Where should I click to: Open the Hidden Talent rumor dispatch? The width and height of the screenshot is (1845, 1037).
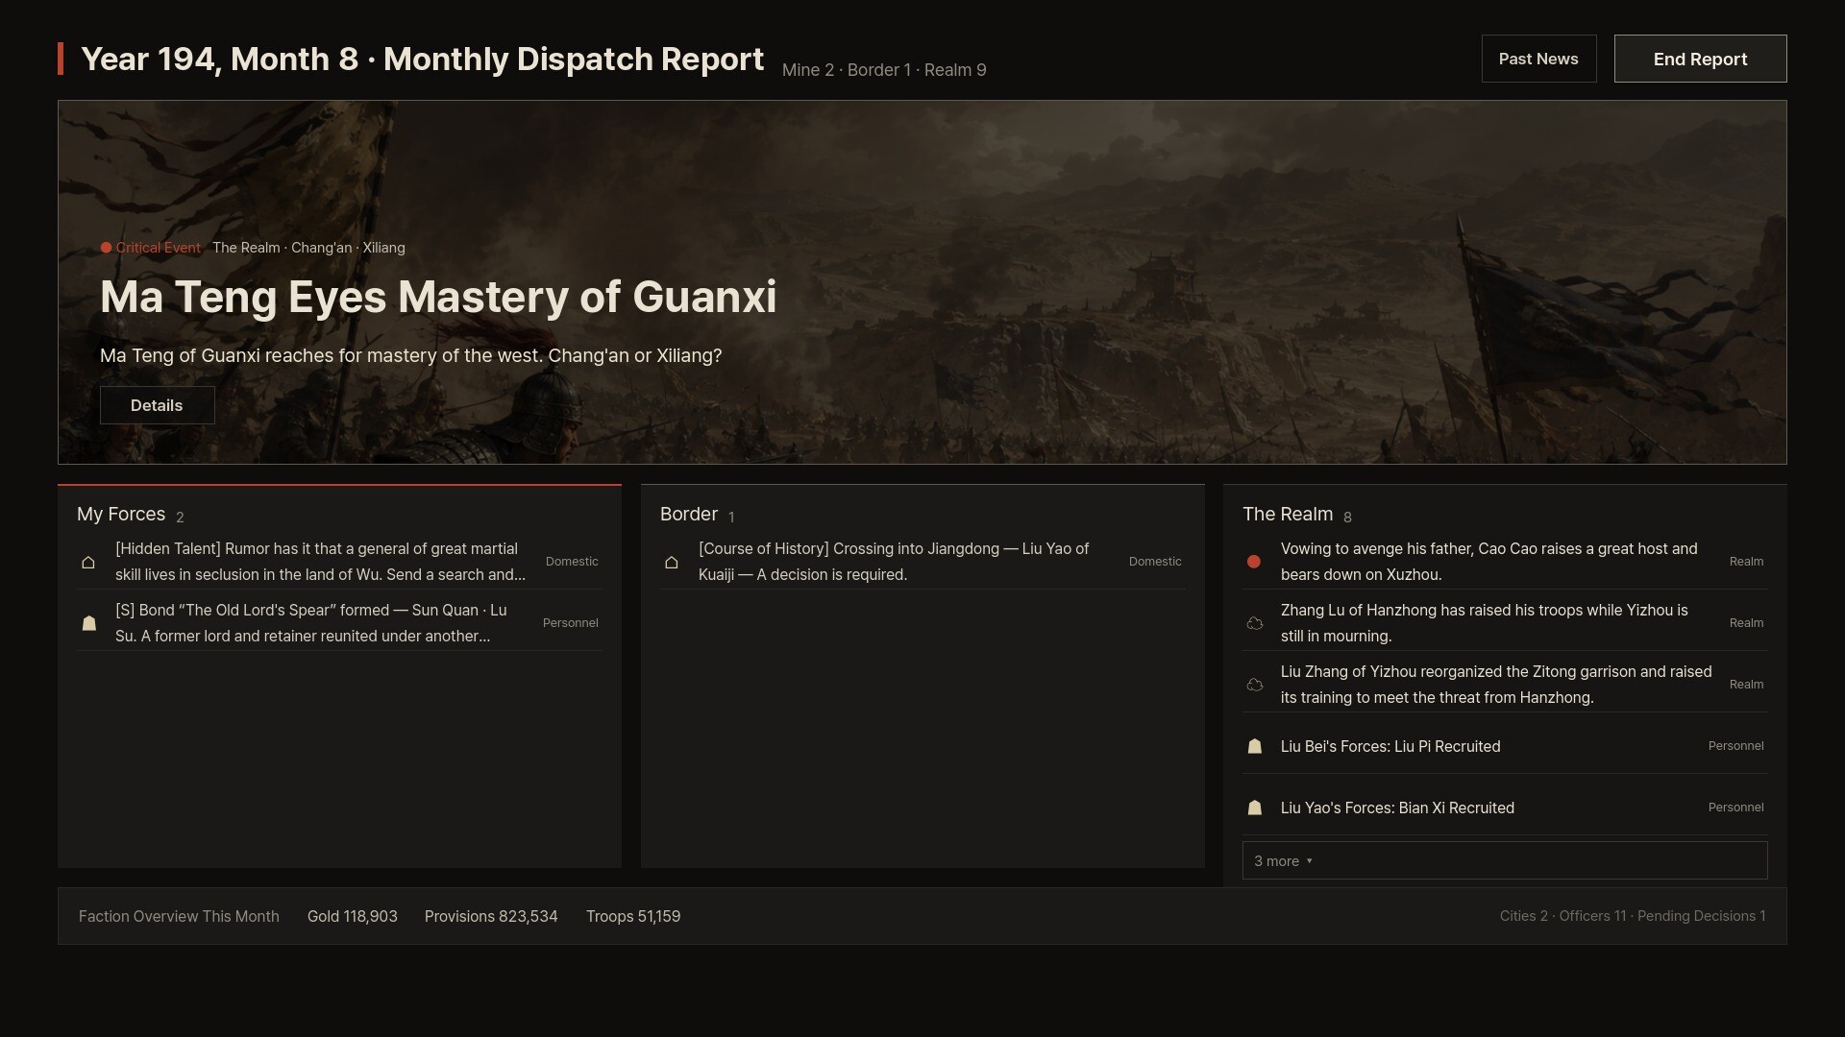[339, 562]
